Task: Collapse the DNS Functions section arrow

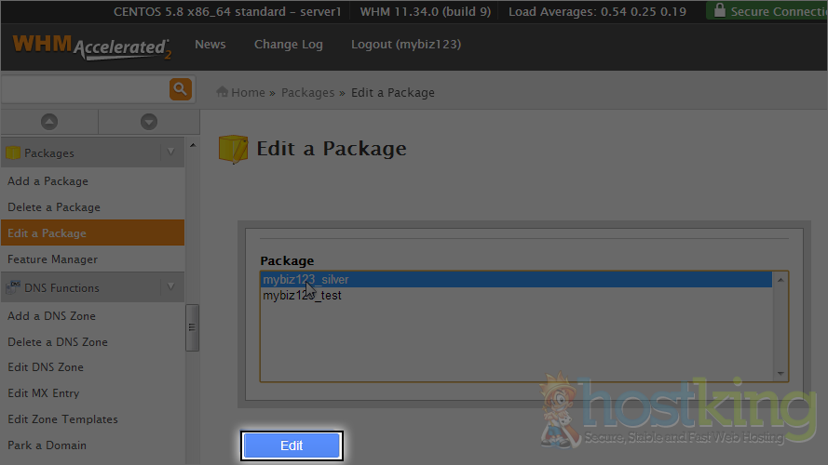Action: [x=170, y=287]
